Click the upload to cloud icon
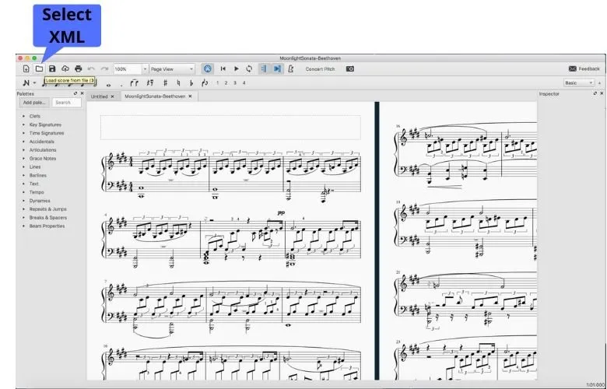Image resolution: width=607 pixels, height=389 pixels. click(65, 69)
